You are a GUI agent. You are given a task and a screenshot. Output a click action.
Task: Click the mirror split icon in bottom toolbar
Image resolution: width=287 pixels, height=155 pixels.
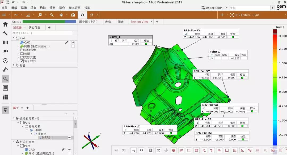141,150
